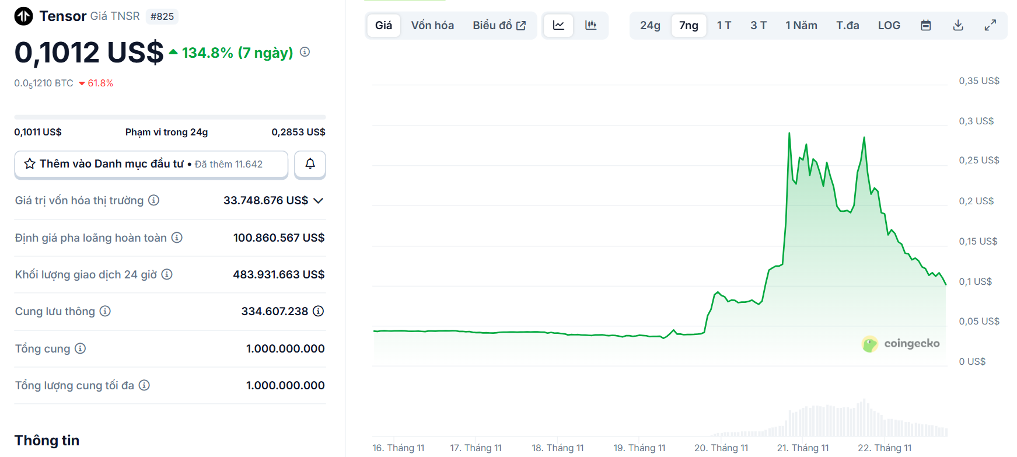Select the 24g time range
1017x457 pixels.
[650, 25]
